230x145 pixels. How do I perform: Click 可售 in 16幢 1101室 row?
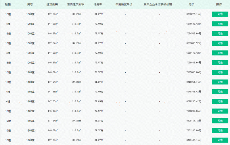220,72
